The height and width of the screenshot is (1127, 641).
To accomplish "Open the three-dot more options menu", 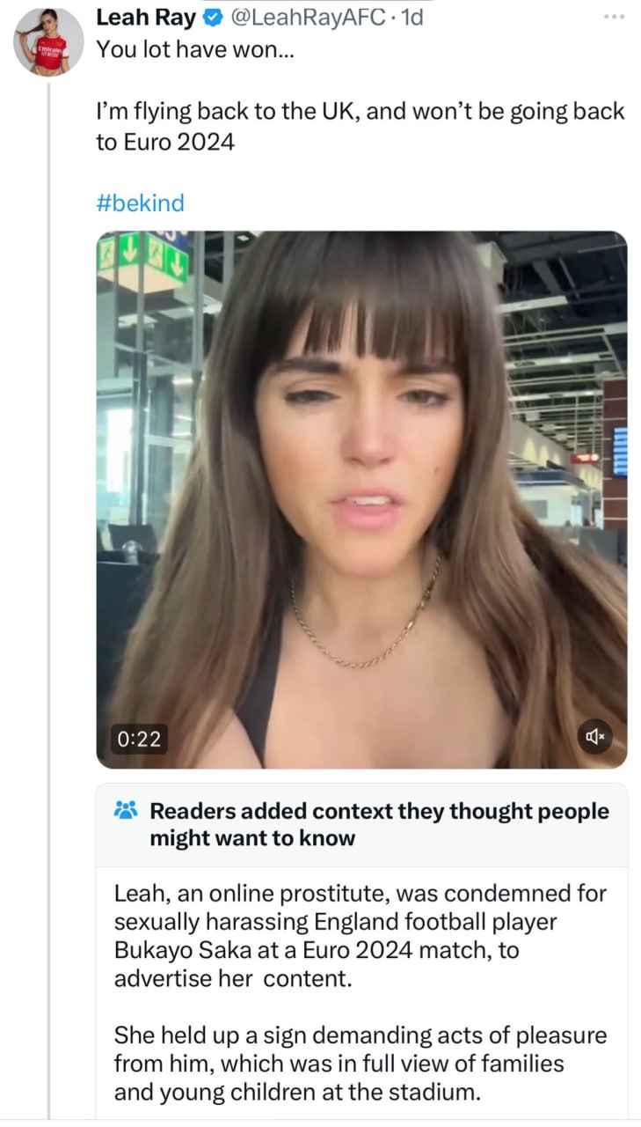I will point(615,18).
